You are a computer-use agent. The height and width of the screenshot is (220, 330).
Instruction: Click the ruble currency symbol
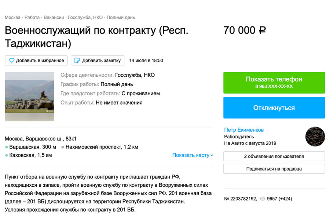pos(262,30)
